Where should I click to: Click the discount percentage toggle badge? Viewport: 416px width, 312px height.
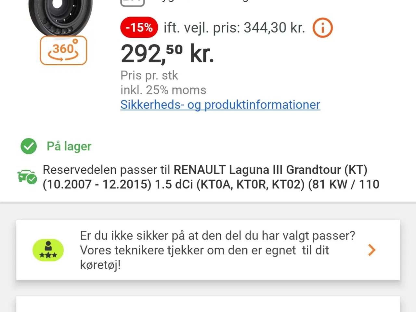coord(139,27)
